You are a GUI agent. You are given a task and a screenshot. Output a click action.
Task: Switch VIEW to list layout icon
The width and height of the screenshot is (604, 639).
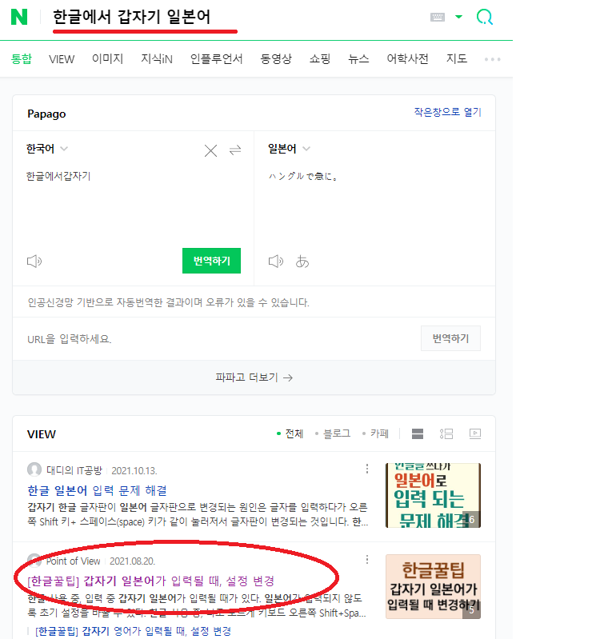[446, 433]
